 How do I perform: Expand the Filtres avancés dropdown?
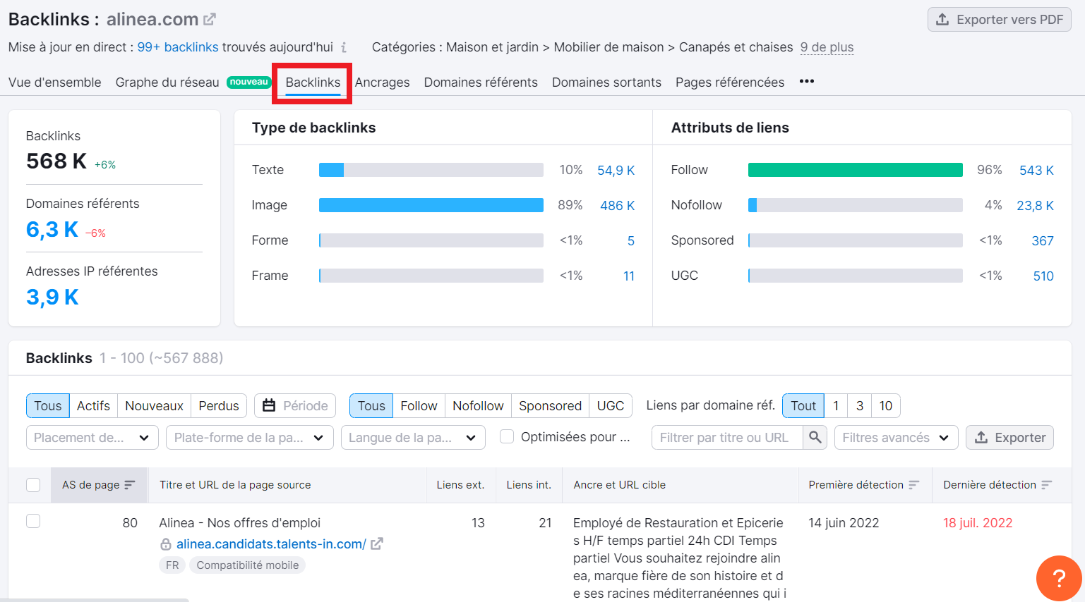click(x=896, y=437)
